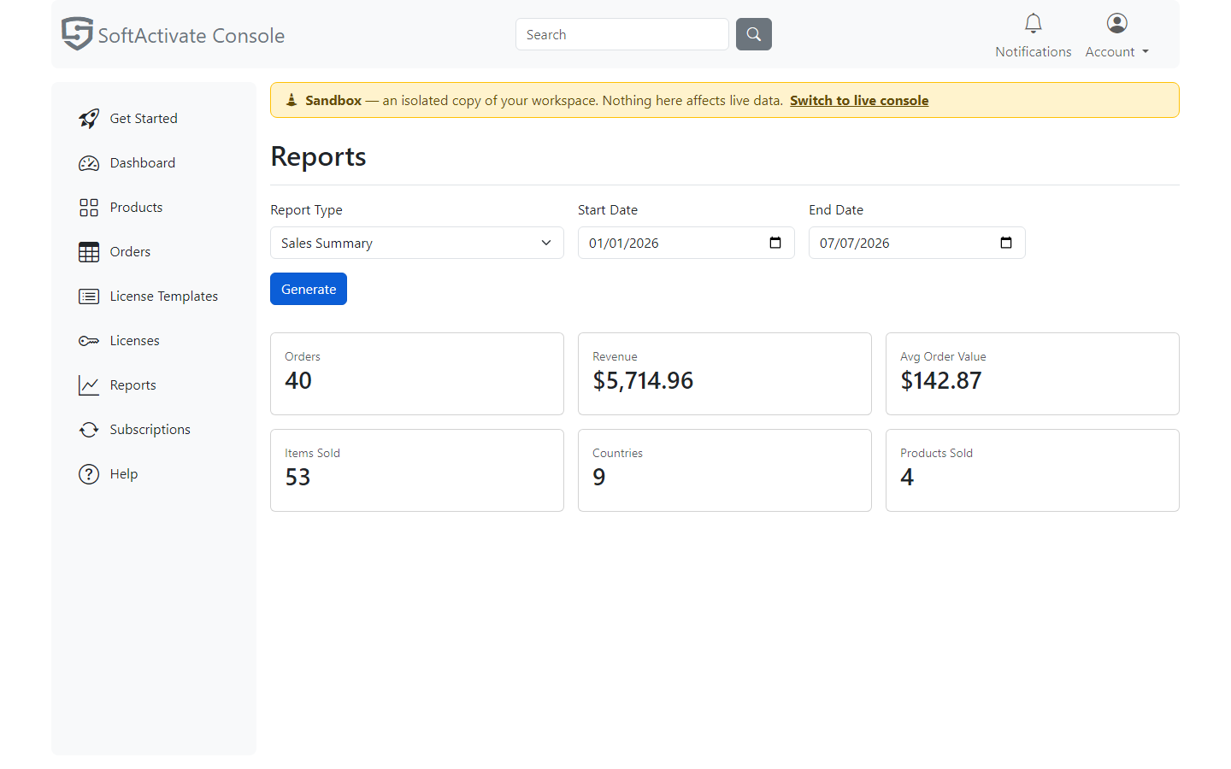Open the End Date calendar picker icon

click(1006, 243)
